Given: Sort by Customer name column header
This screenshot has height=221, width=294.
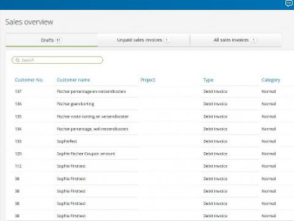Looking at the screenshot, I should coord(73,80).
